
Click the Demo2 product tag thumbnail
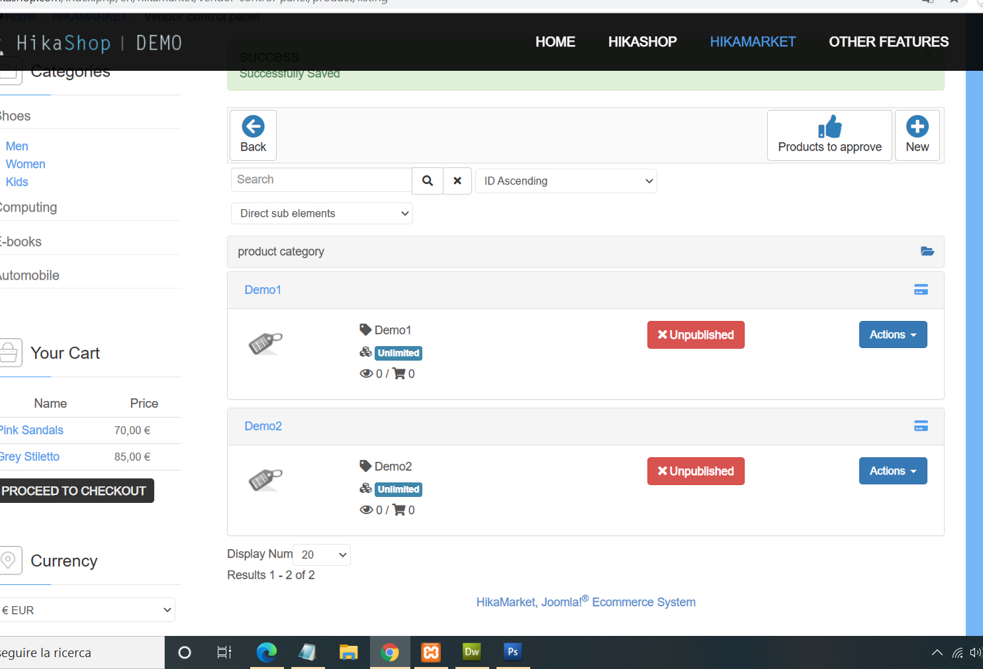[265, 480]
